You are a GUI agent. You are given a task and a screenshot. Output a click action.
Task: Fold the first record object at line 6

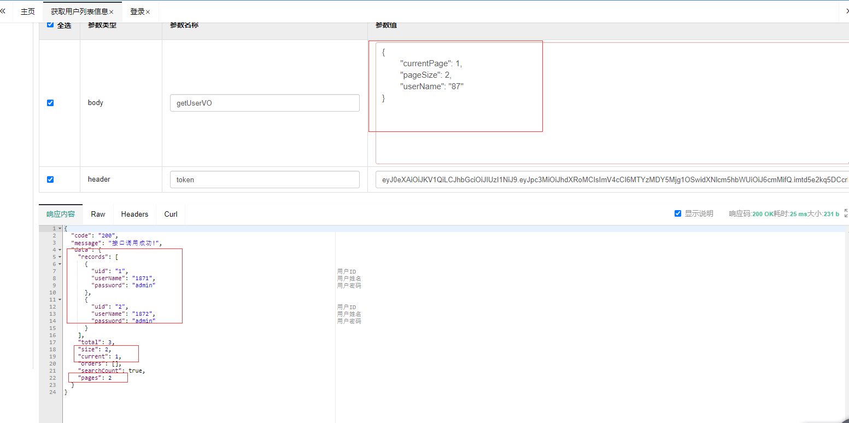coord(60,264)
